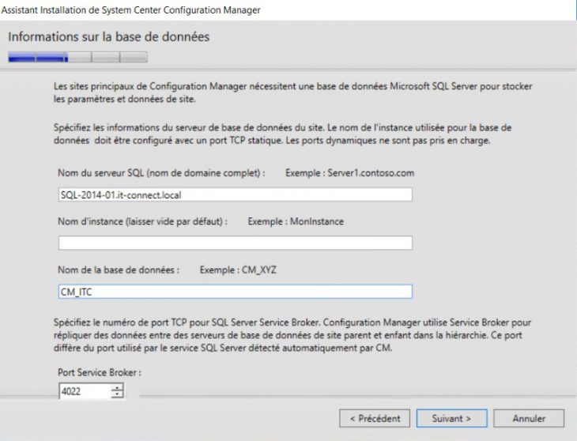Image resolution: width=577 pixels, height=441 pixels.
Task: Cancel the installation with Annuler
Action: [529, 418]
